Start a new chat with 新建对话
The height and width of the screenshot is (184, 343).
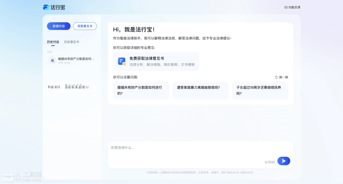tap(59, 26)
